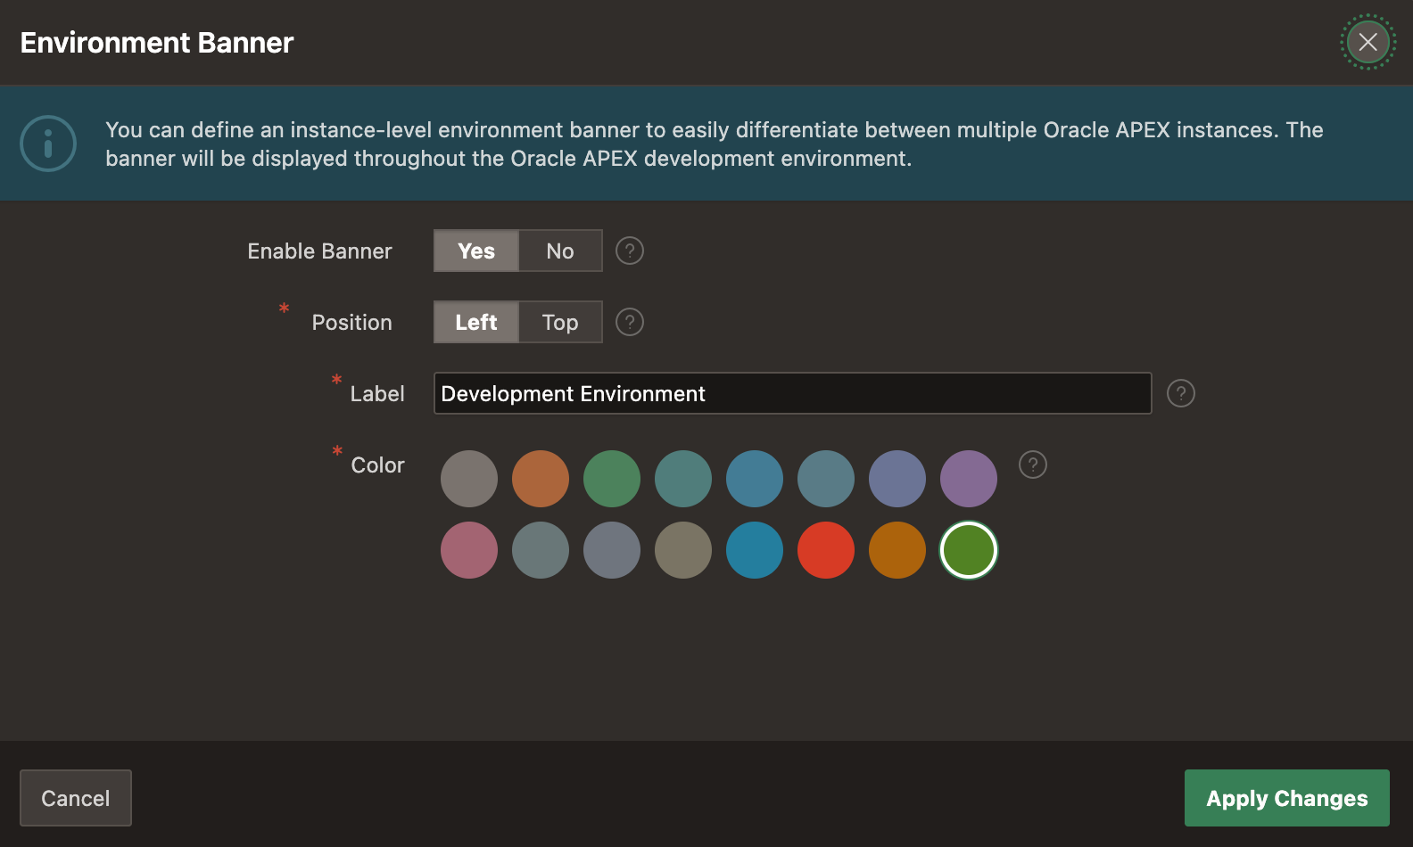This screenshot has height=847, width=1413.
Task: Open help for the Position field
Action: pyautogui.click(x=630, y=322)
